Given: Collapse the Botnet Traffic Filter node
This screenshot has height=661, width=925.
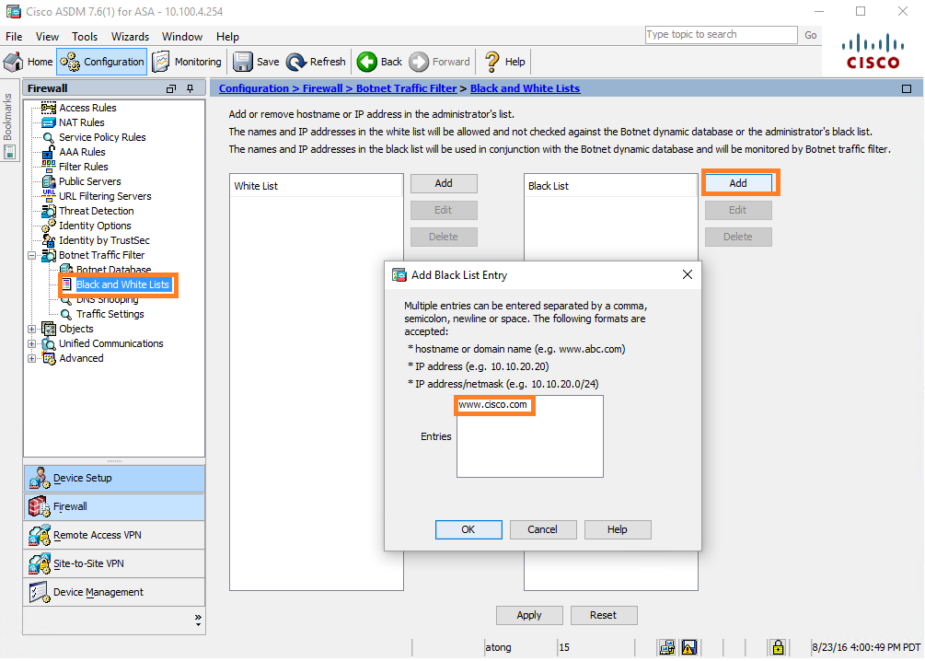Looking at the screenshot, I should 33,255.
